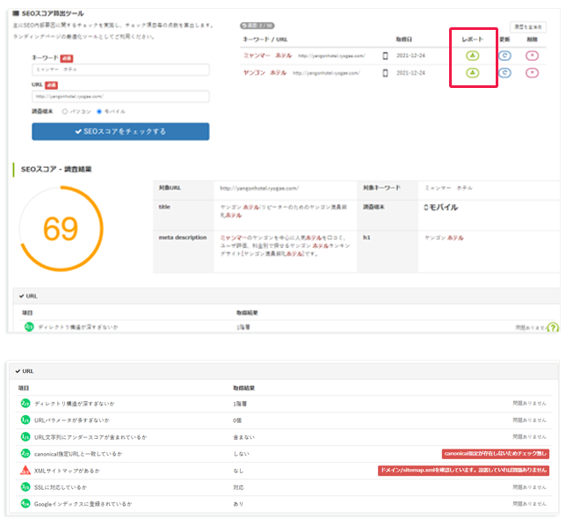Click the 履歴 count badge above history table
Screen dimensions: 566x526
pyautogui.click(x=257, y=26)
